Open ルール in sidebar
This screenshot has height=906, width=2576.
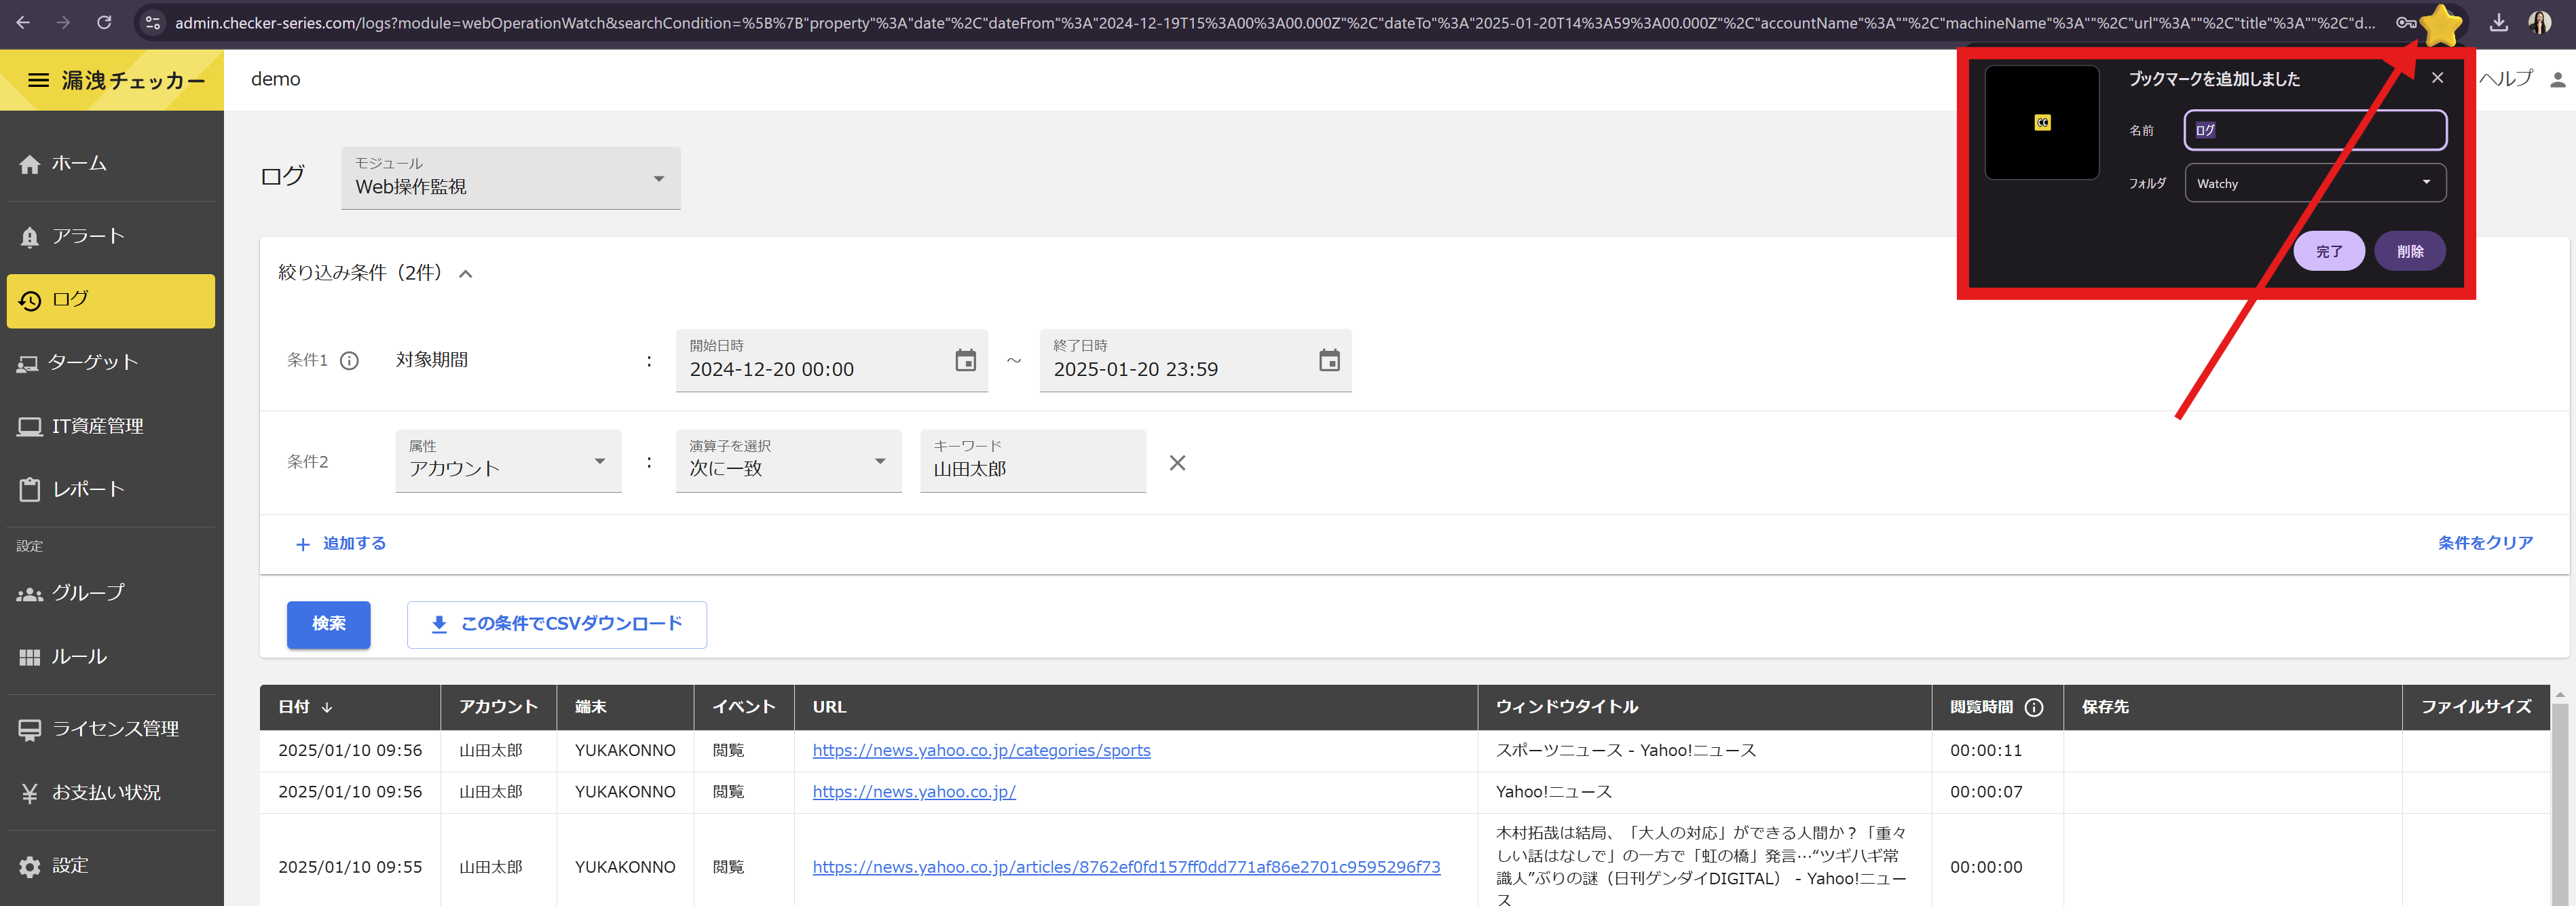(111, 657)
